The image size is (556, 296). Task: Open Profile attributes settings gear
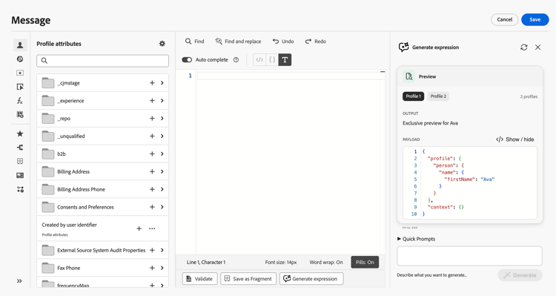pyautogui.click(x=162, y=44)
